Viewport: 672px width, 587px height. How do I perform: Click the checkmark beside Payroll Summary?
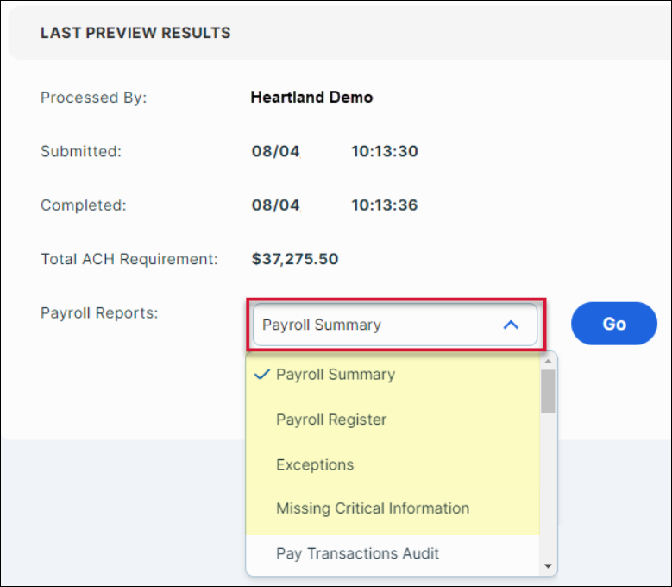(x=263, y=375)
